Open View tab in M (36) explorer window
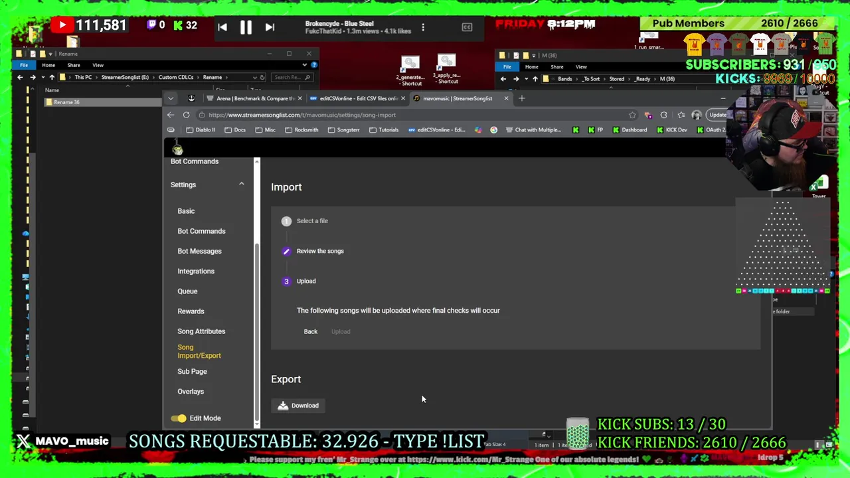The image size is (850, 478). 581,66
